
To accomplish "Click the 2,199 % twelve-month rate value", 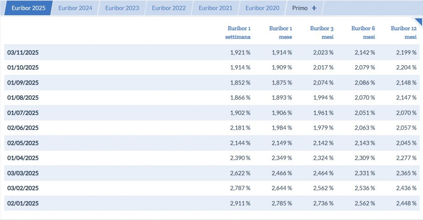I will (x=406, y=52).
